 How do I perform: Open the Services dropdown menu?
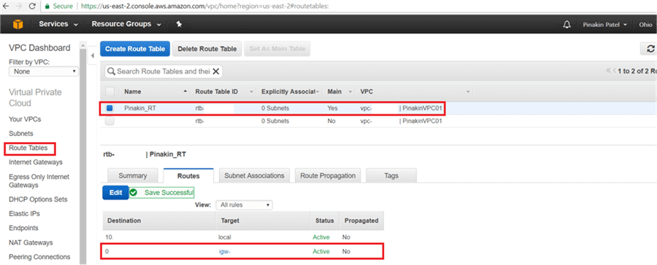pos(58,24)
